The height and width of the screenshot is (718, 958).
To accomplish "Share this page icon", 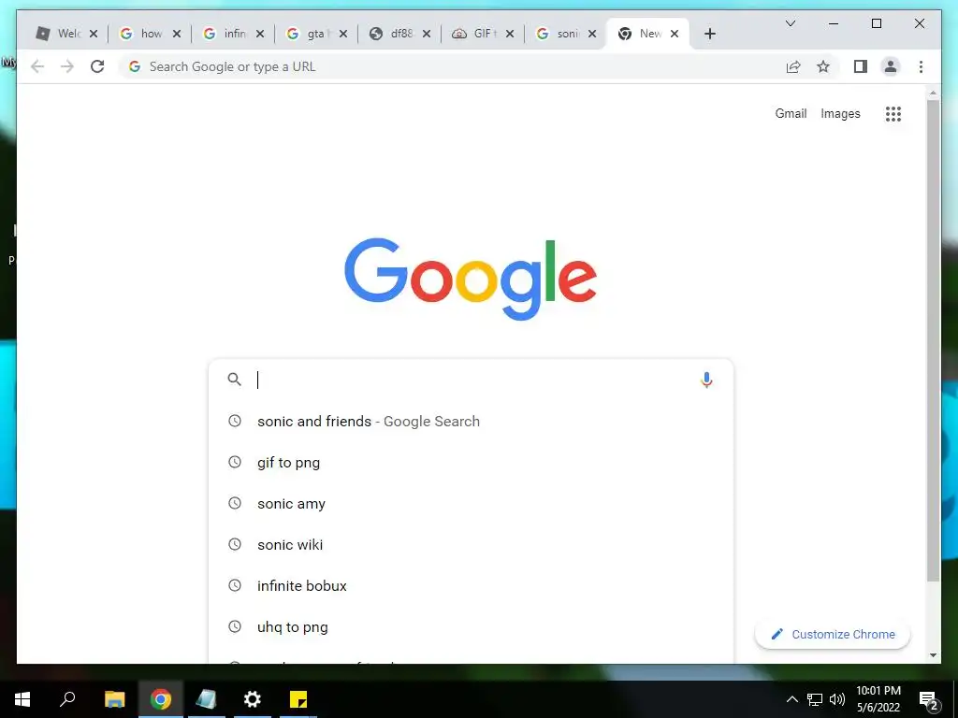I will 793,66.
